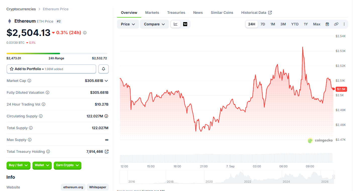Click the 24 Hour Trading Vol info icon

pos(43,104)
